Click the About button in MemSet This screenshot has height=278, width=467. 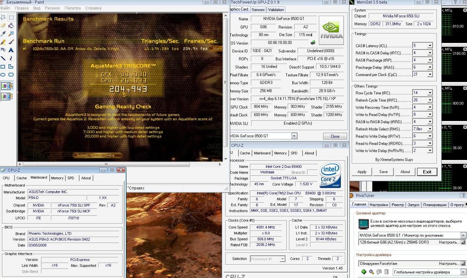coord(405,172)
